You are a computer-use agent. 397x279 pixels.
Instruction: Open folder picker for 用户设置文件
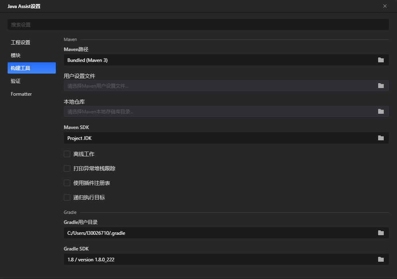(381, 86)
